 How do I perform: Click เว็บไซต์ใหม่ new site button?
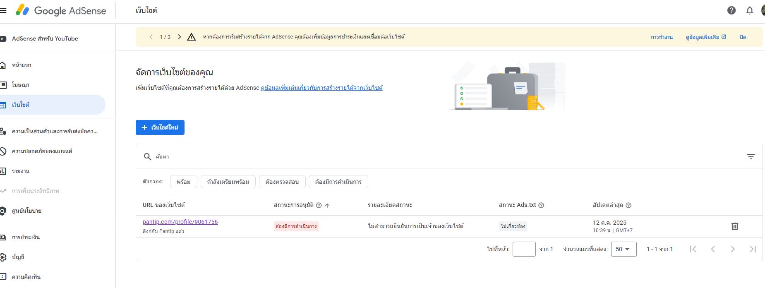(x=160, y=127)
